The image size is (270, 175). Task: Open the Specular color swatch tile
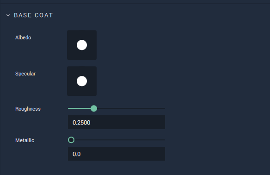(x=82, y=81)
